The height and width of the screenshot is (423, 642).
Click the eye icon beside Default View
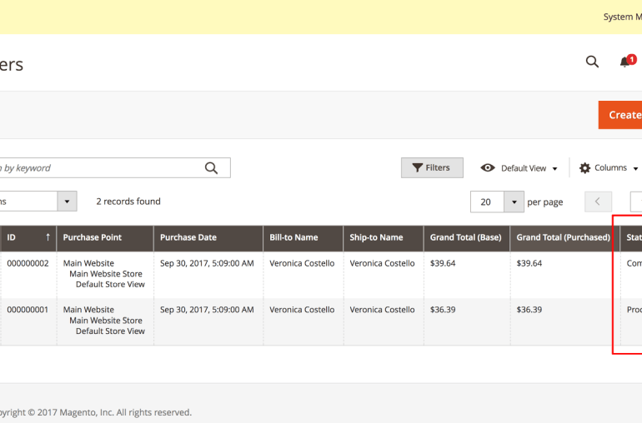[487, 167]
